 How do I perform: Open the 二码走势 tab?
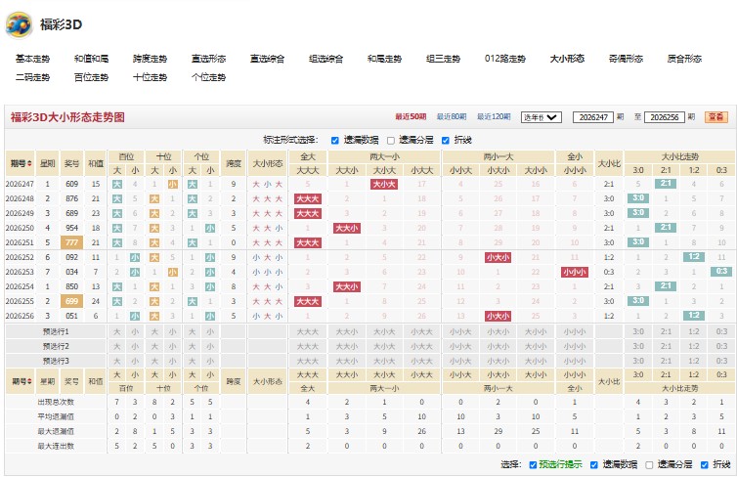point(32,77)
